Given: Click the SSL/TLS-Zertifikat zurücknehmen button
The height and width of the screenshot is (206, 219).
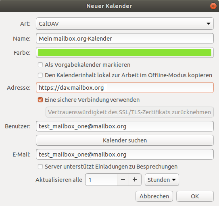Looking at the screenshot, I should (x=129, y=112).
